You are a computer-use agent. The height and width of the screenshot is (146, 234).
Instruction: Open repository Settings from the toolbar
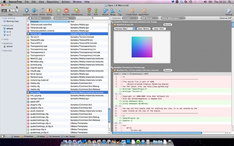[x=229, y=11]
